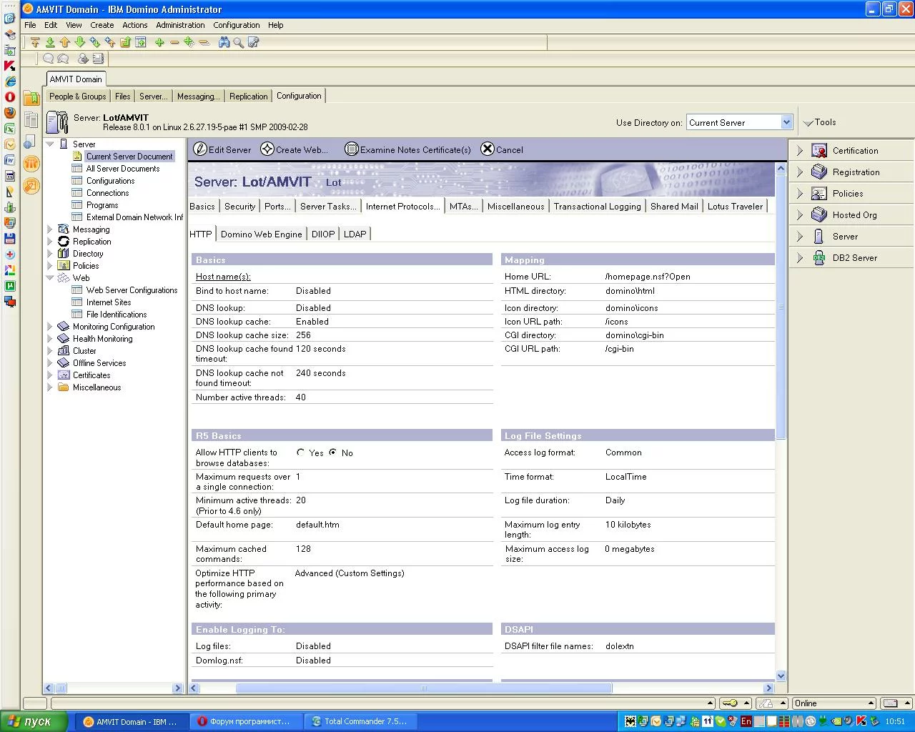Expand the Policies tool section
The image size is (915, 732).
tap(800, 194)
